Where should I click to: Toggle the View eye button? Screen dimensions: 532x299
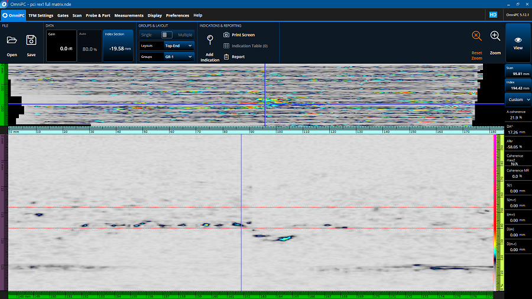[518, 43]
